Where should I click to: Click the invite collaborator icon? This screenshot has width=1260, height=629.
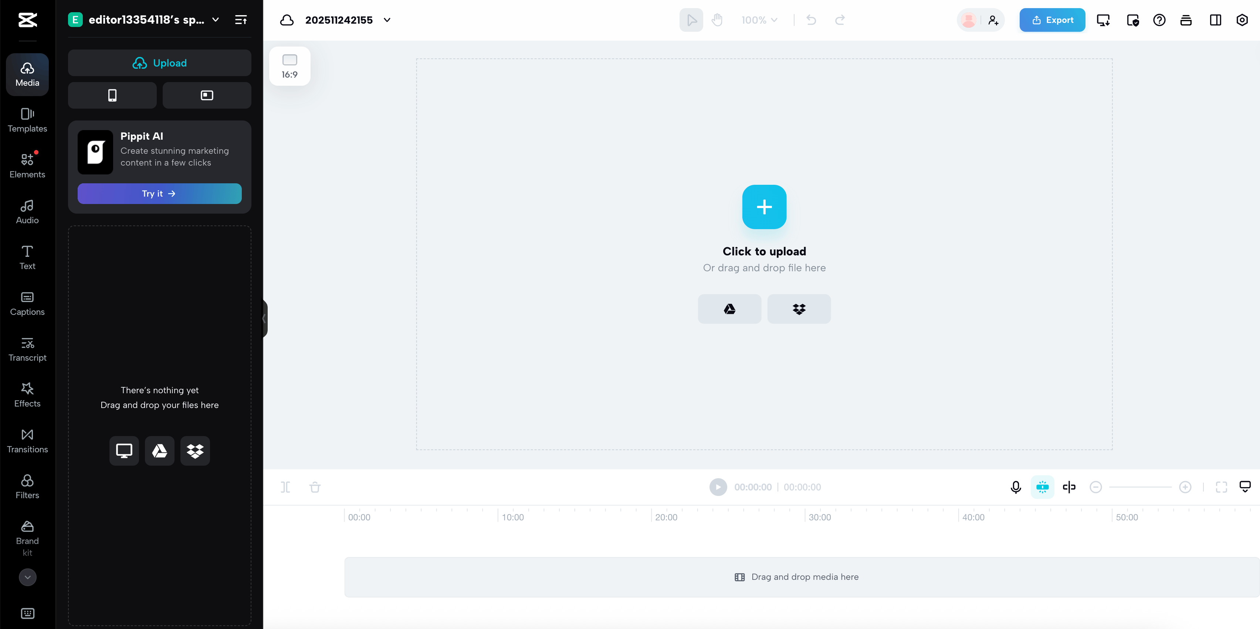[993, 20]
